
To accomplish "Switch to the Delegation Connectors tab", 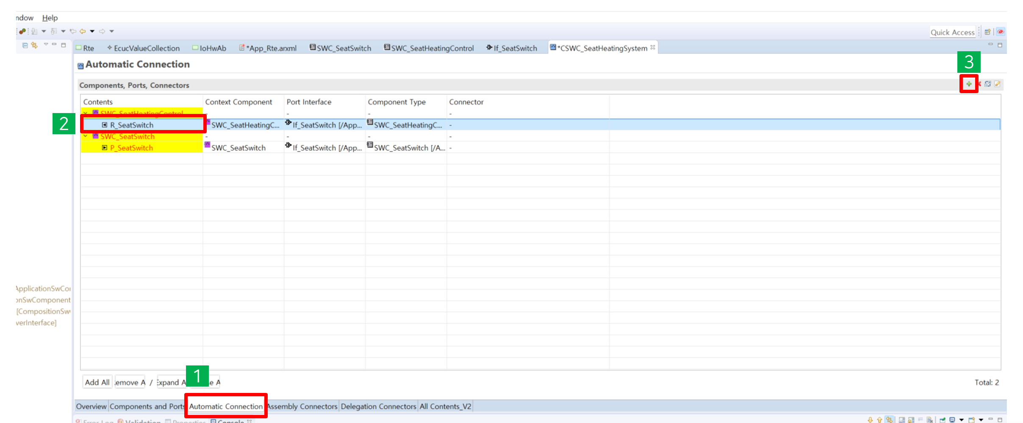I will tap(378, 406).
